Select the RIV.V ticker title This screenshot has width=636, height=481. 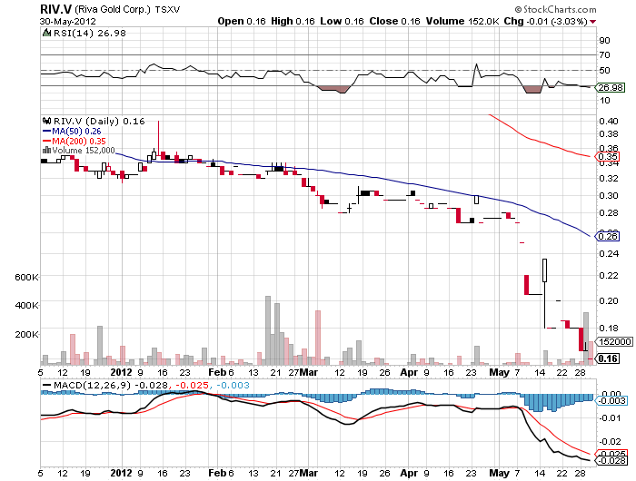56,8
